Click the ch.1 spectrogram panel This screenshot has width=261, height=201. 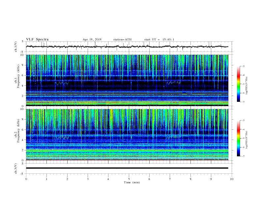(x=127, y=80)
